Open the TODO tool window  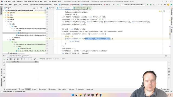coord(34,89)
